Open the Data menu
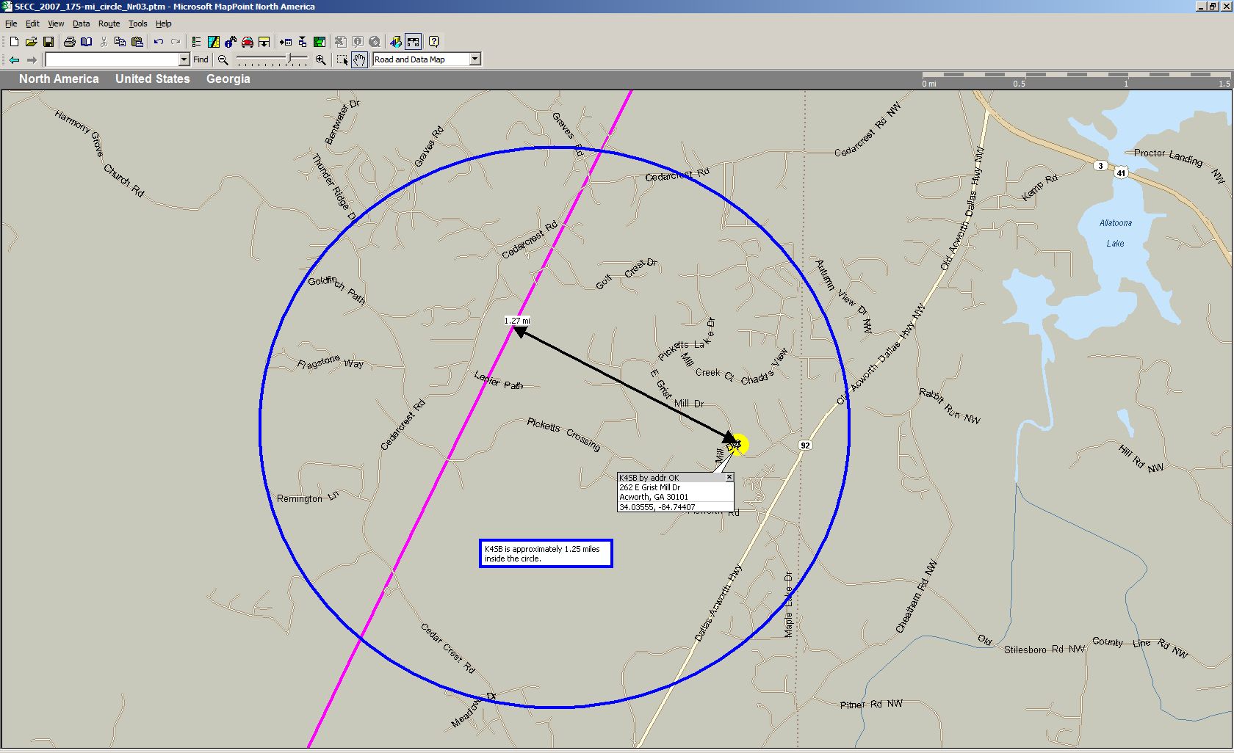The width and height of the screenshot is (1234, 753). click(x=81, y=23)
